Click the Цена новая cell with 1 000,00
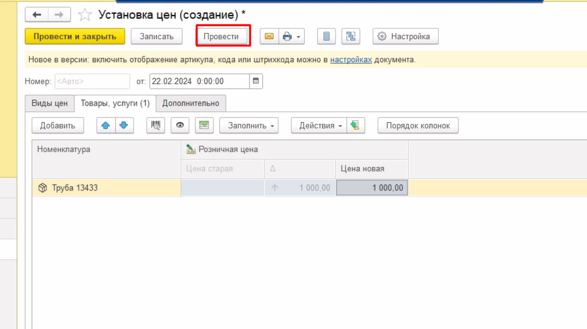This screenshot has height=329, width=587. pos(372,188)
